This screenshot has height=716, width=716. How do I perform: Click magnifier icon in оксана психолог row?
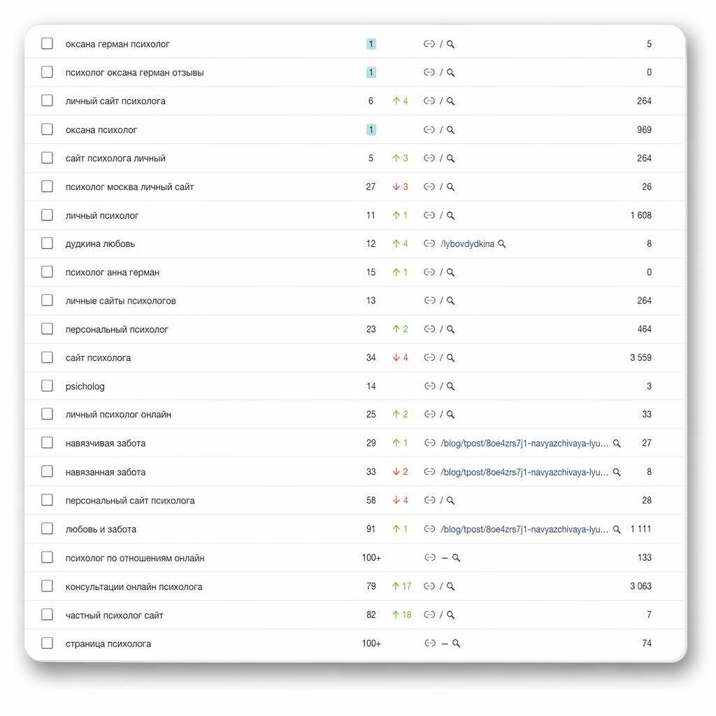tap(450, 129)
